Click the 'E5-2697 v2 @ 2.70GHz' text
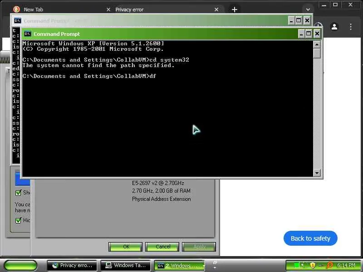The width and height of the screenshot is (363, 272). (x=158, y=183)
